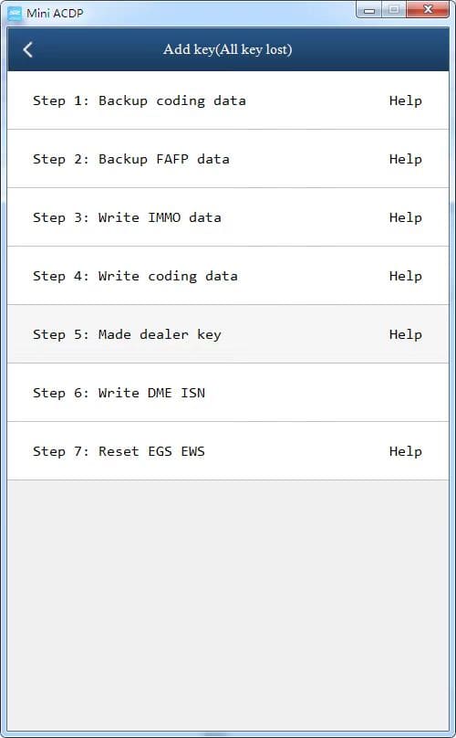Click the Add key(All key lost) header title
Viewport: 456px width, 738px height.
click(227, 49)
